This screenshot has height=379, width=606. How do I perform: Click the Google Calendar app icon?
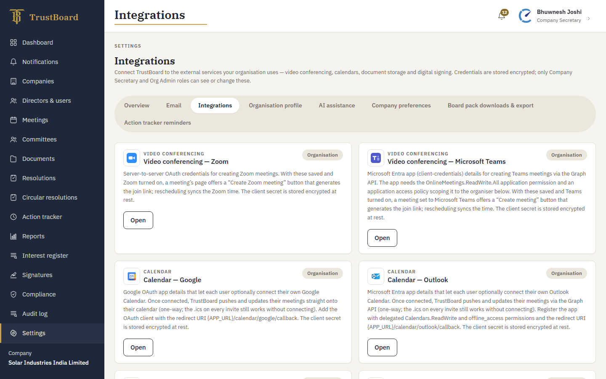[x=132, y=276]
